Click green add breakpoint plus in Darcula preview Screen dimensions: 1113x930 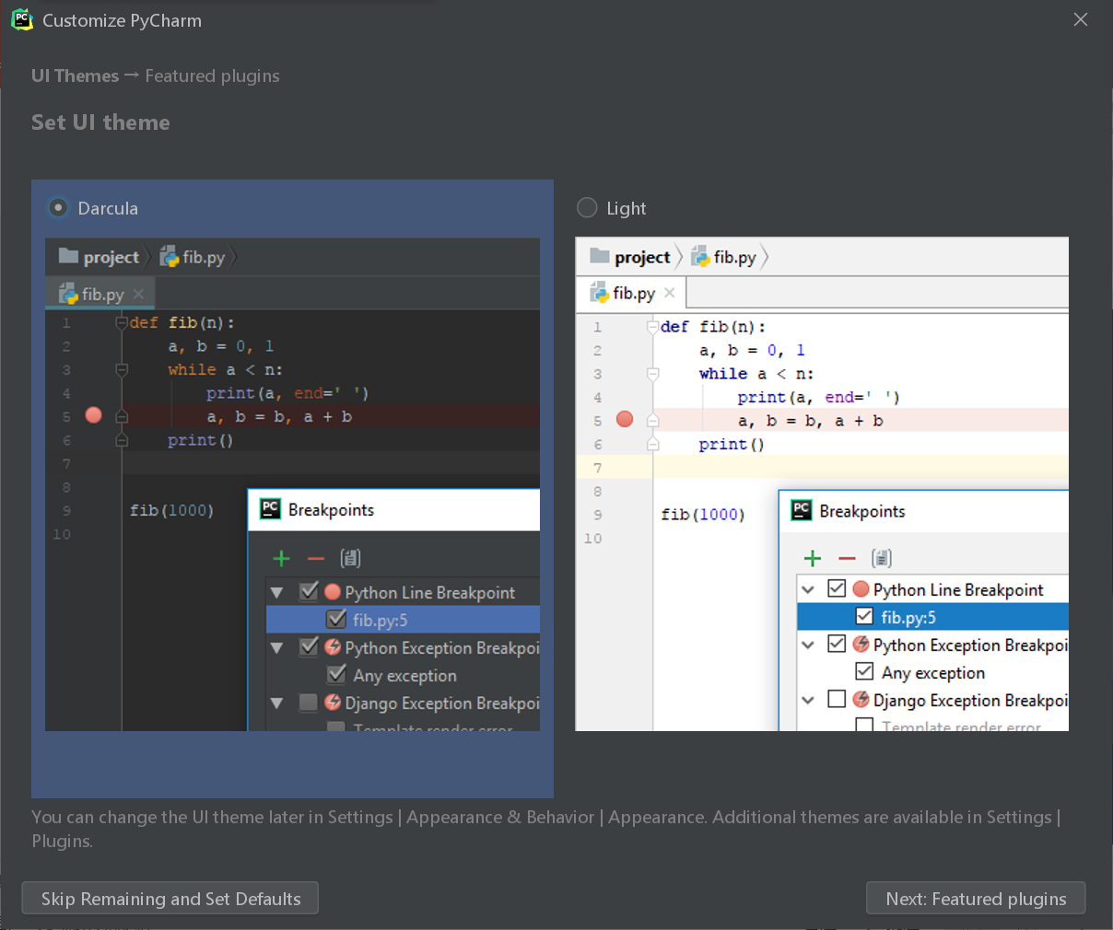tap(282, 558)
